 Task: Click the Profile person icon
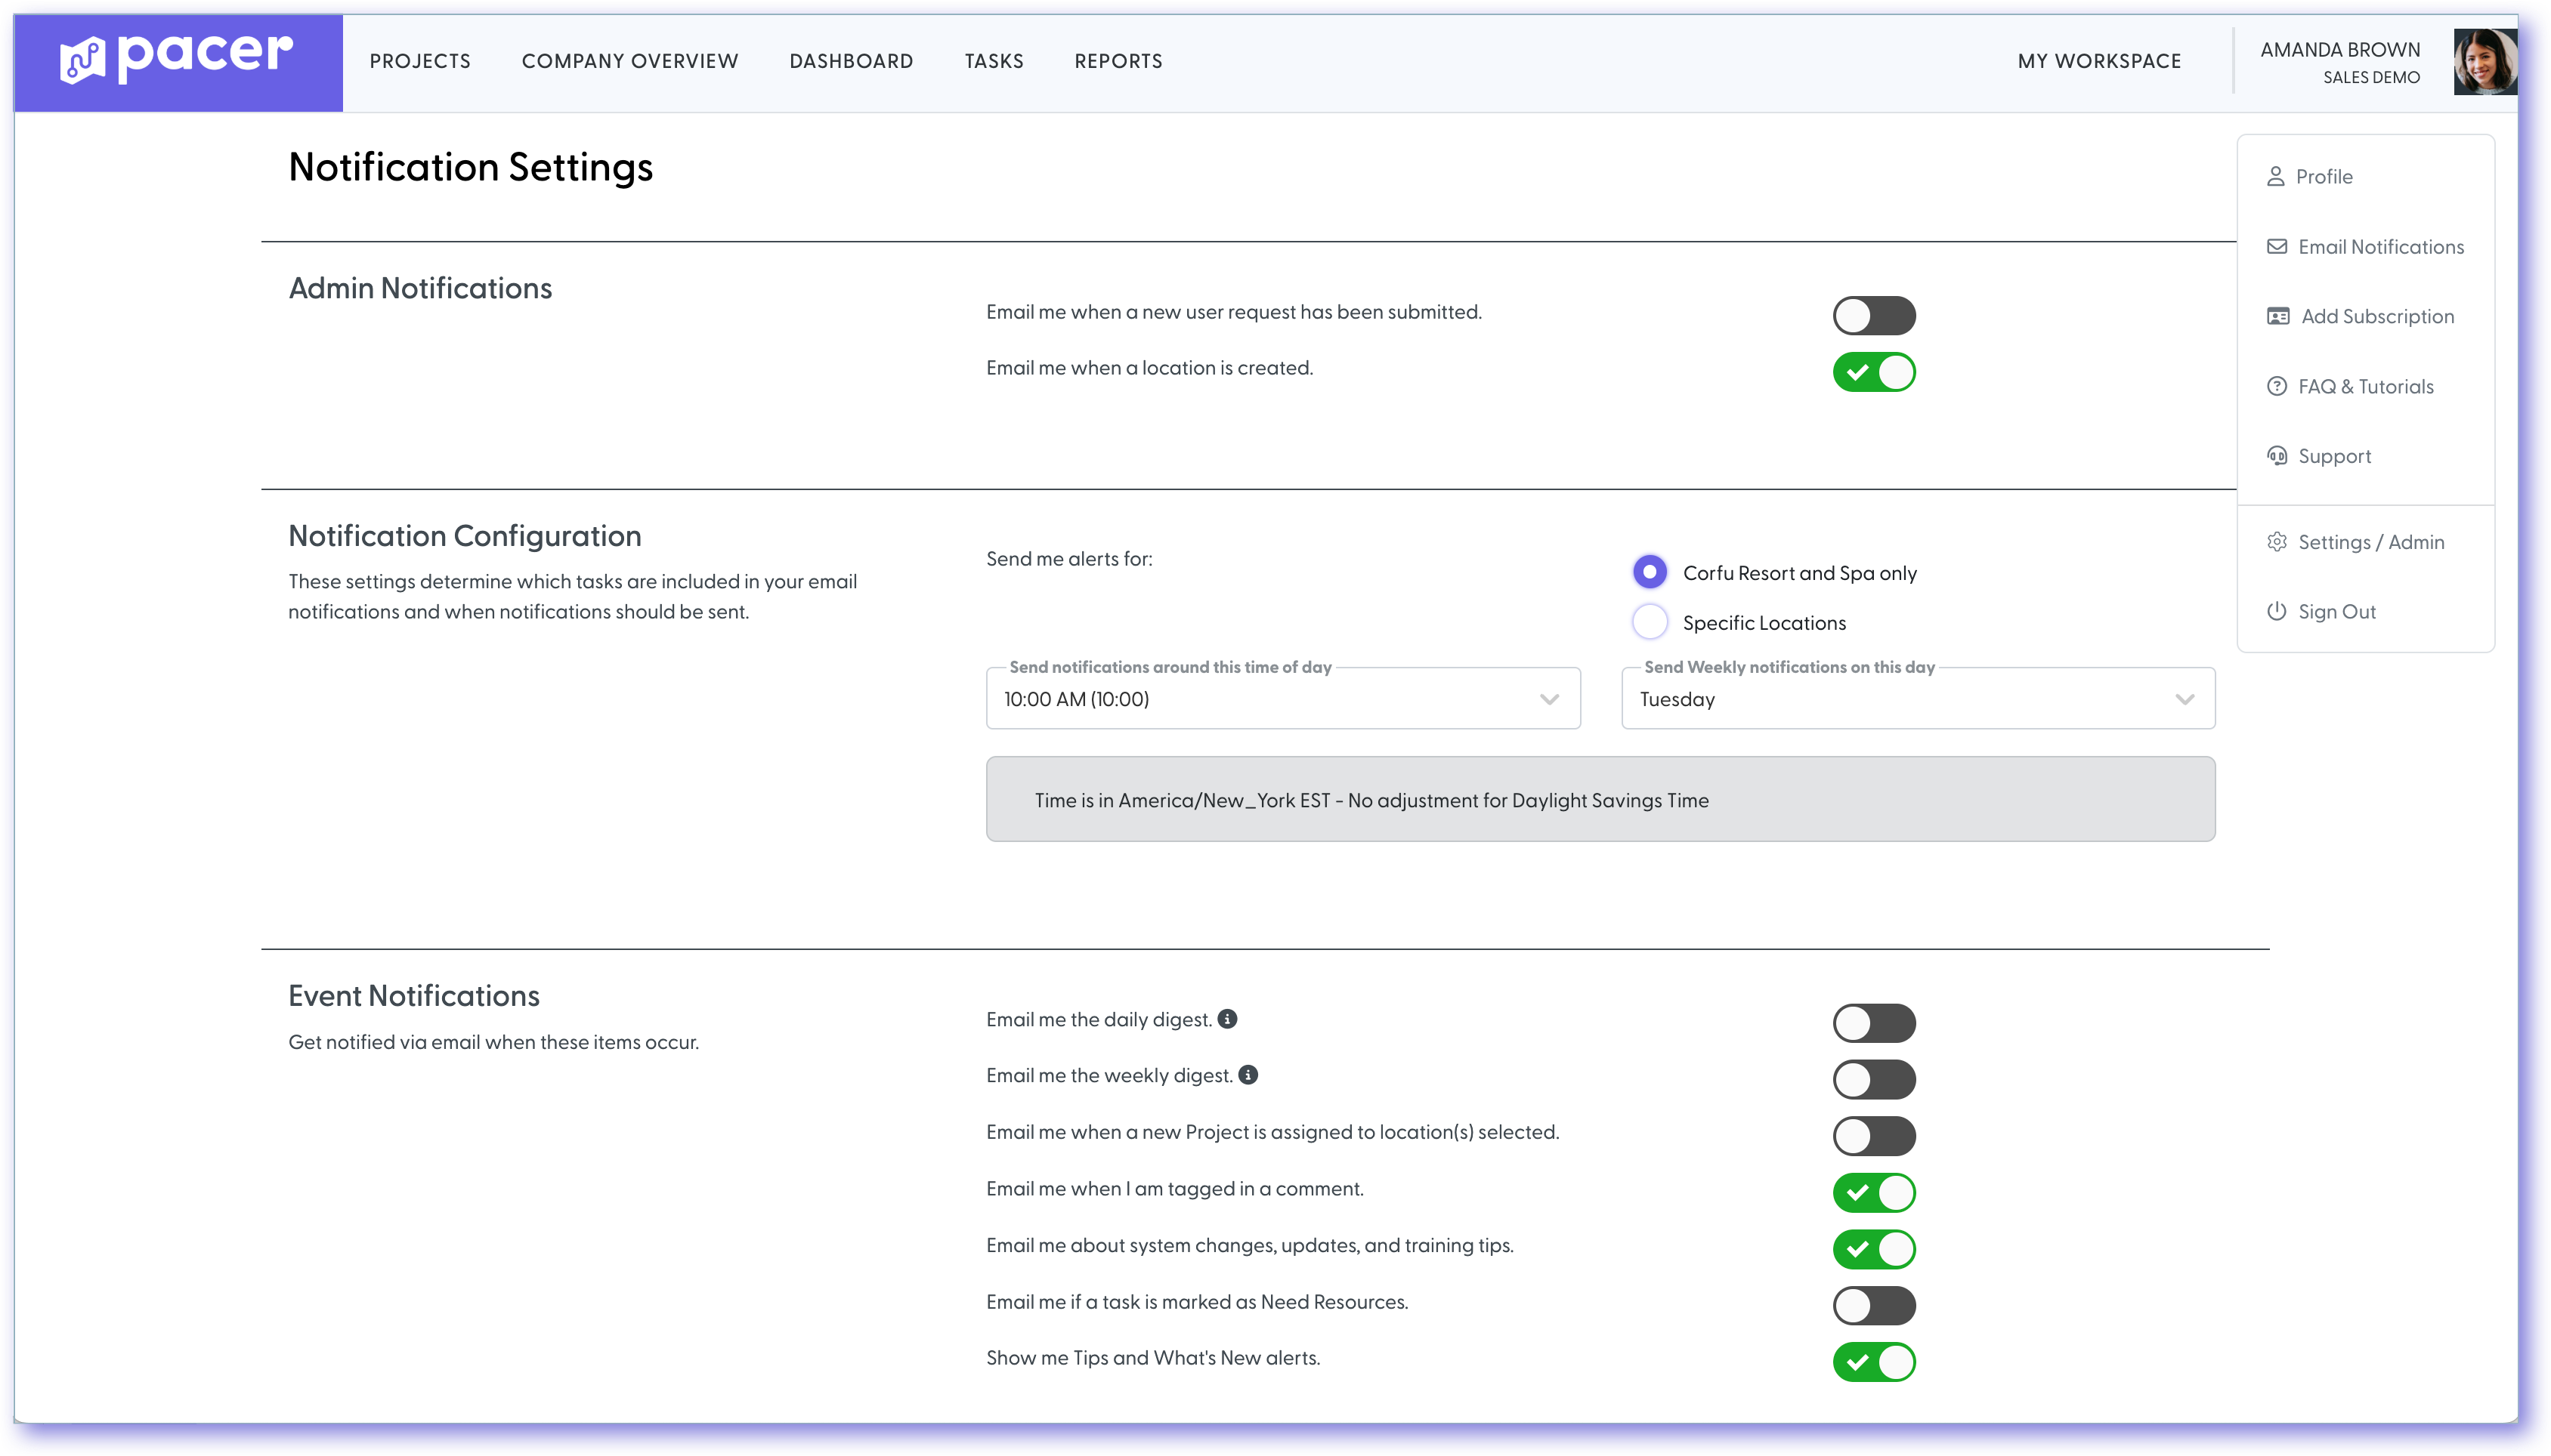coord(2275,176)
